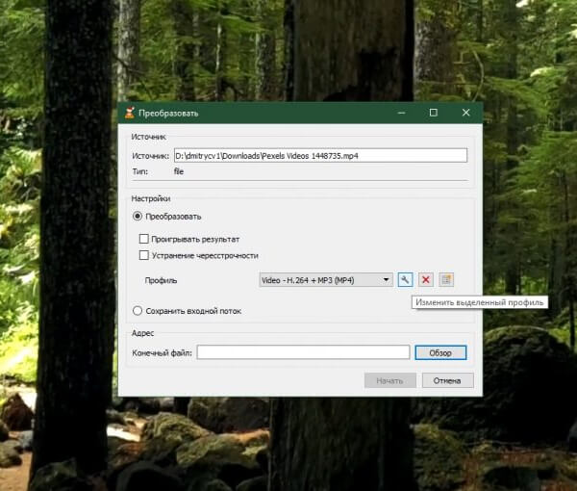Click the VLC cone icon in title bar
Viewport: 577px width, 491px height.
pyautogui.click(x=129, y=113)
